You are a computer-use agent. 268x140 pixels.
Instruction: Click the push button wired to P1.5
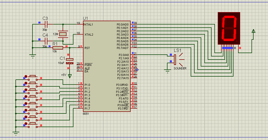click(32, 111)
